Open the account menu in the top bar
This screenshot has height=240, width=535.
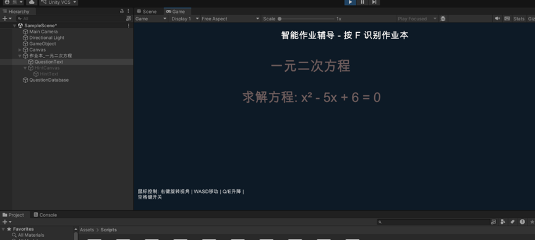point(14,2)
